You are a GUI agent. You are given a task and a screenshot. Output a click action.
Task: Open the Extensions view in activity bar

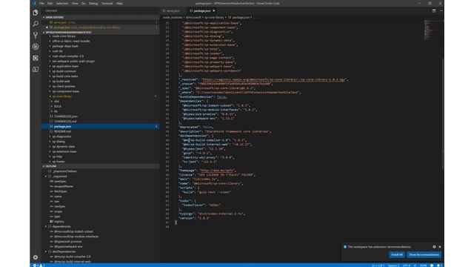click(36, 58)
